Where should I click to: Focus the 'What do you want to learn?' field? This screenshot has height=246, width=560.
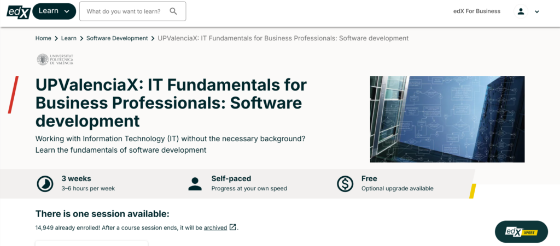125,11
